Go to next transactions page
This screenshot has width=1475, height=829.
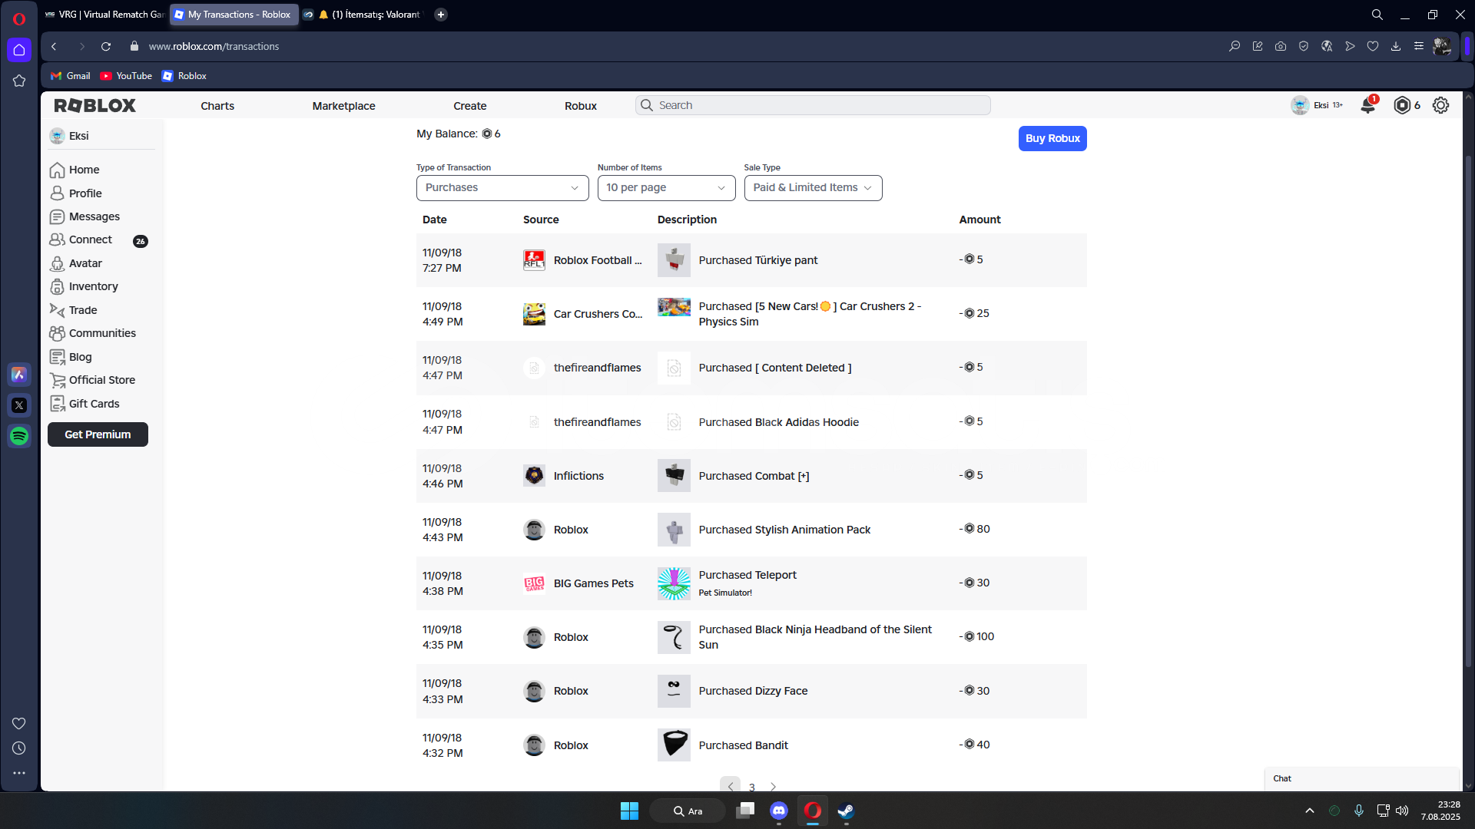tap(773, 787)
